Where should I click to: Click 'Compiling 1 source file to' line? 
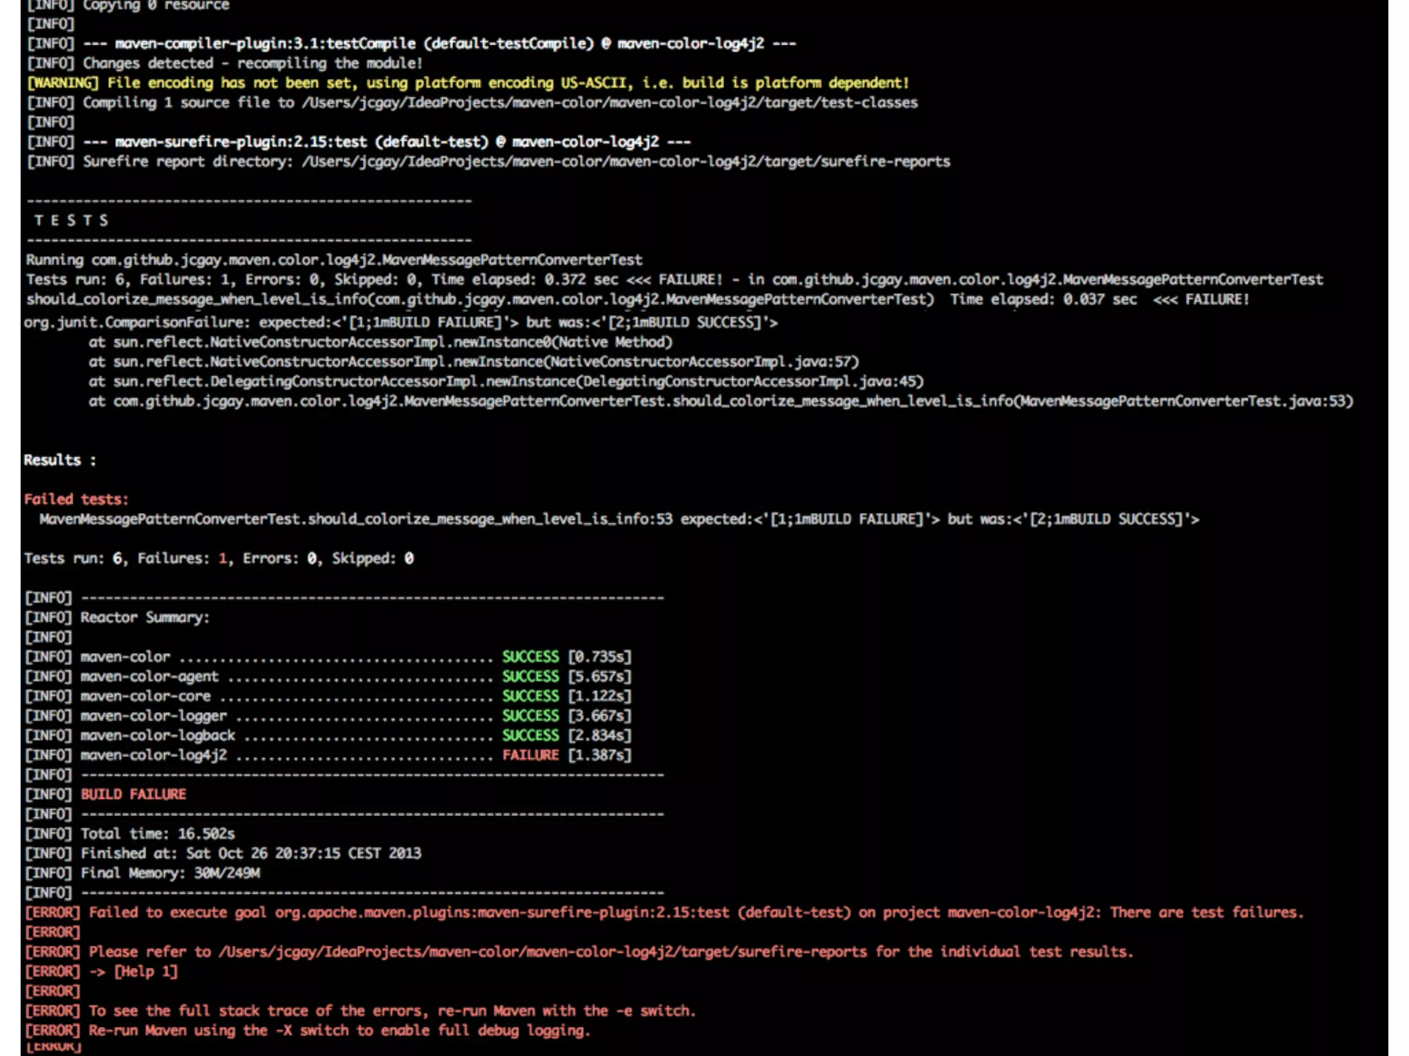pos(472,102)
